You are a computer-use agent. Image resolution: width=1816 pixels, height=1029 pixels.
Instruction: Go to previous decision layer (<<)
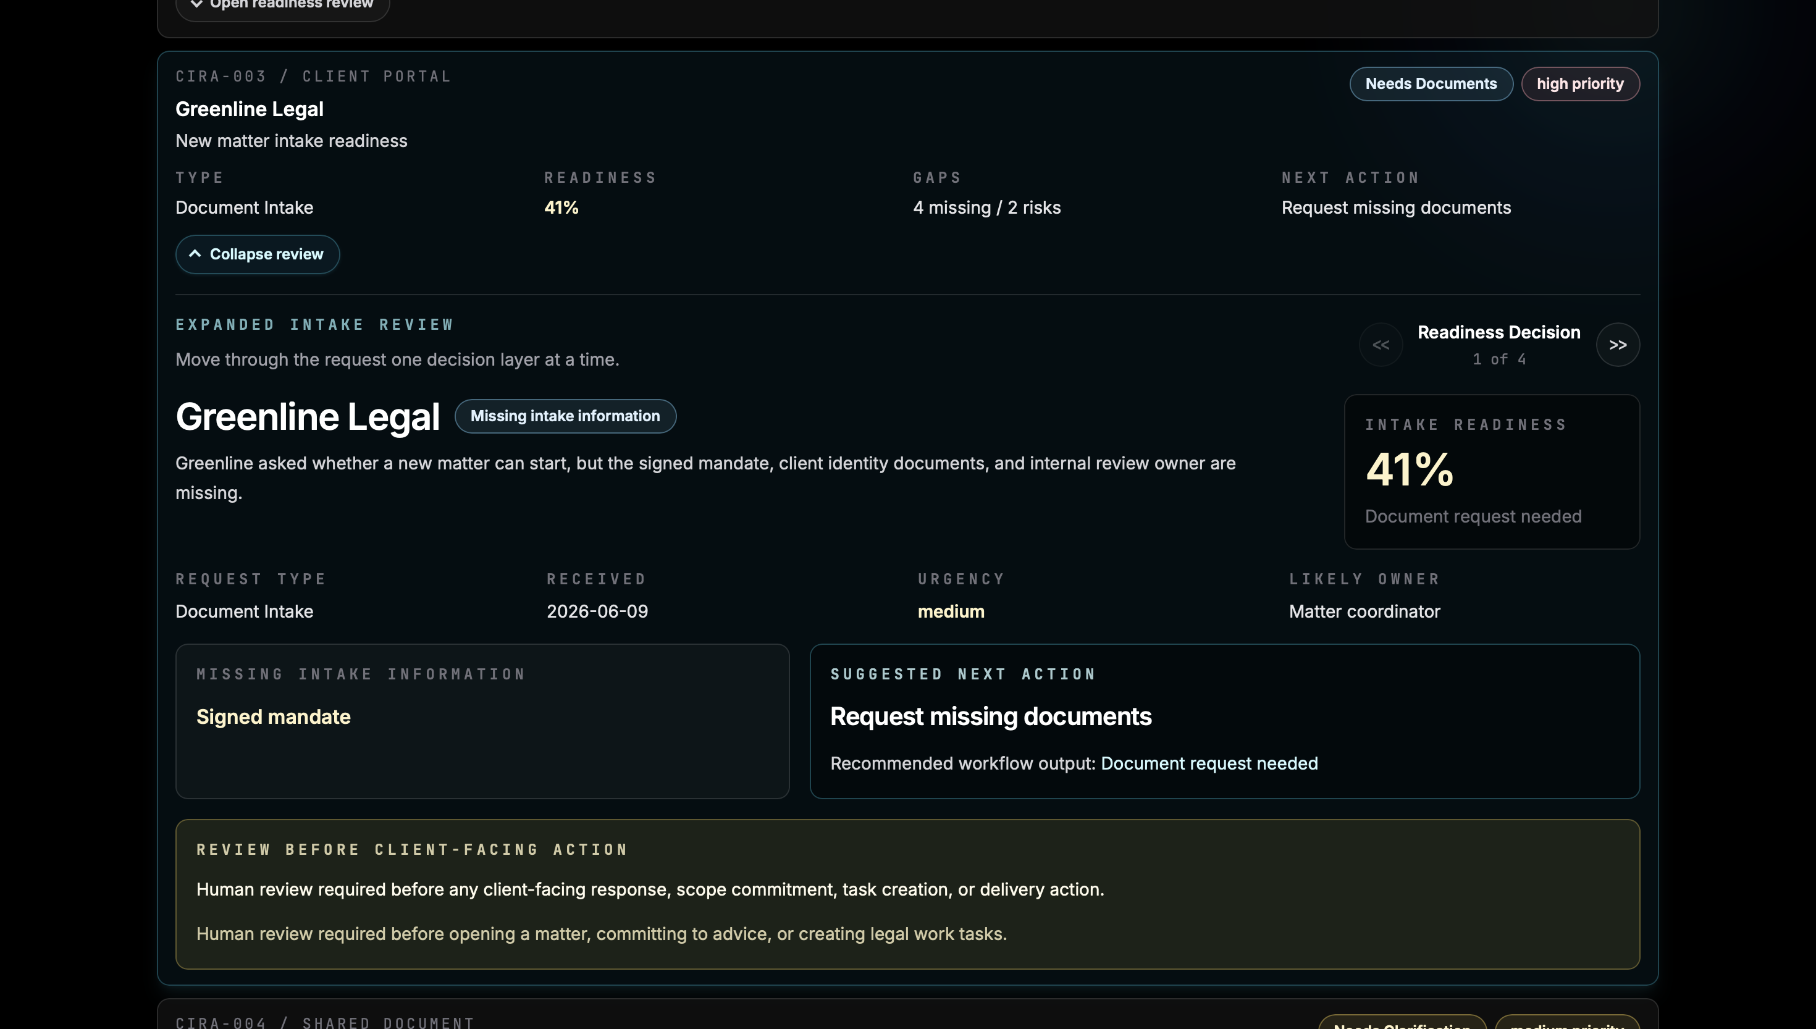click(1380, 345)
